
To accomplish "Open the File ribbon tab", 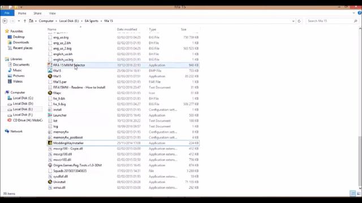I will [x=7, y=13].
